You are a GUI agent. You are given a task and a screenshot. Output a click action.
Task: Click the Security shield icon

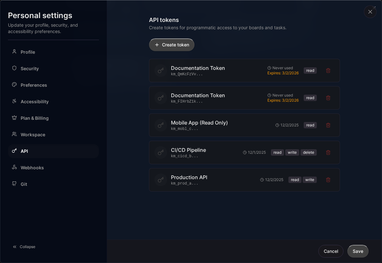(14, 68)
